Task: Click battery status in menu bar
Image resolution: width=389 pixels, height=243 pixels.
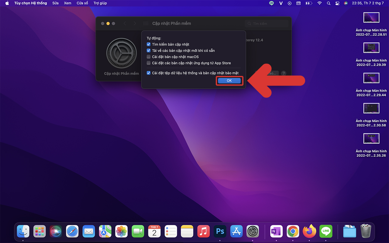Action: coord(308,3)
